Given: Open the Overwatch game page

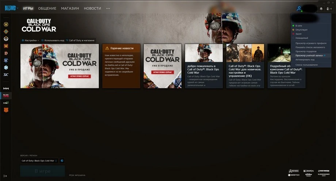Looking at the screenshot, I should pos(6,39).
